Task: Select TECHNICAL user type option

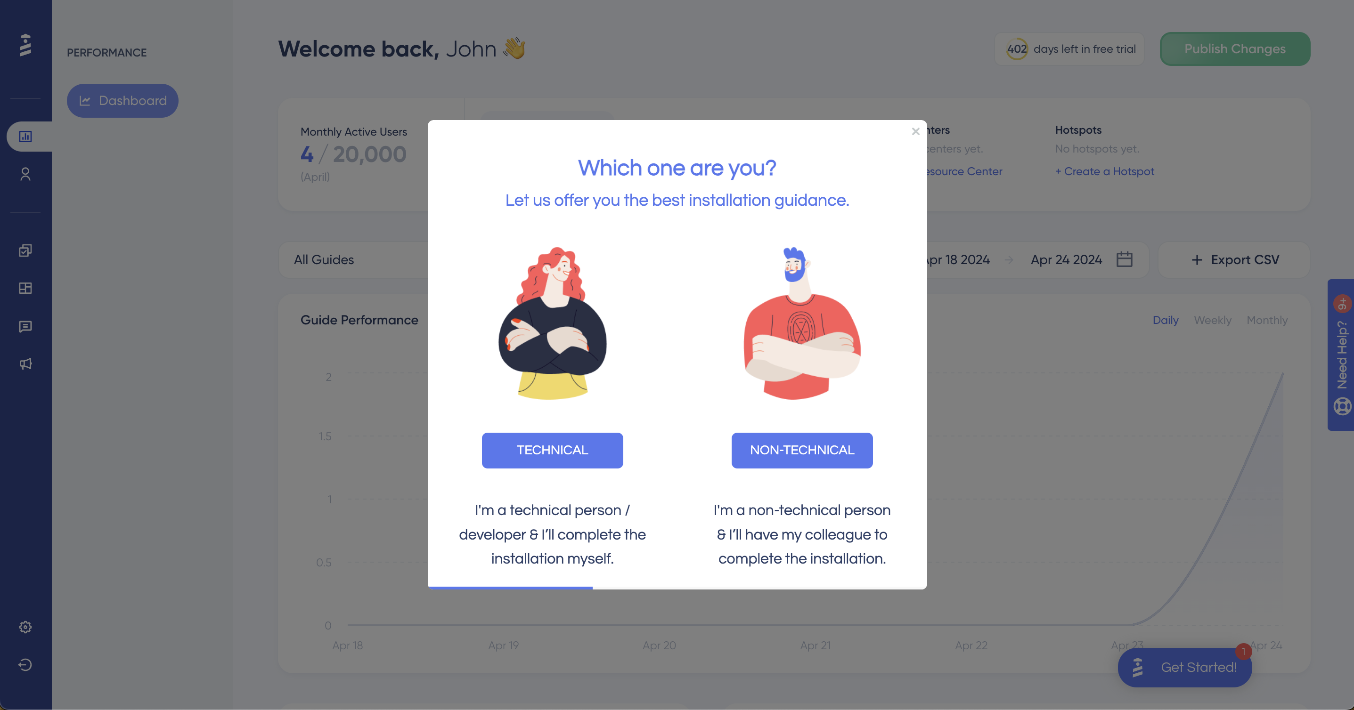Action: pyautogui.click(x=553, y=450)
